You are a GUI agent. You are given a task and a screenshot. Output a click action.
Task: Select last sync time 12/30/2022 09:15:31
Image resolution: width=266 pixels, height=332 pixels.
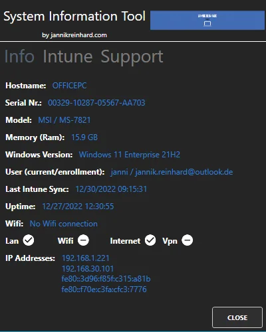(x=111, y=189)
